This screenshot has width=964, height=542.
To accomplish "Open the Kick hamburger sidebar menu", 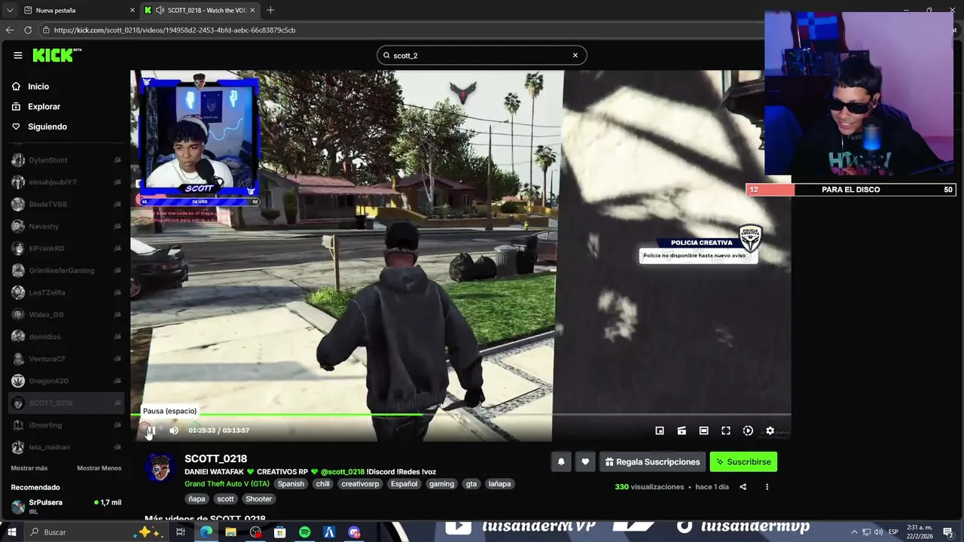I will (x=17, y=55).
